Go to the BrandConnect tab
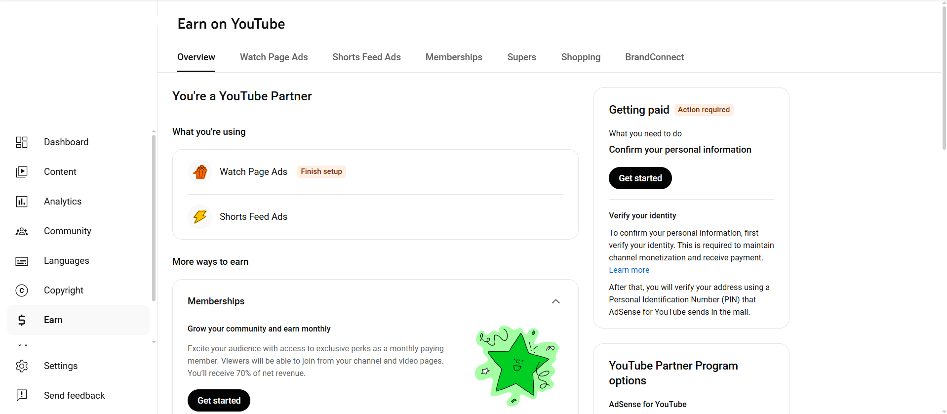The image size is (947, 414). pyautogui.click(x=654, y=57)
